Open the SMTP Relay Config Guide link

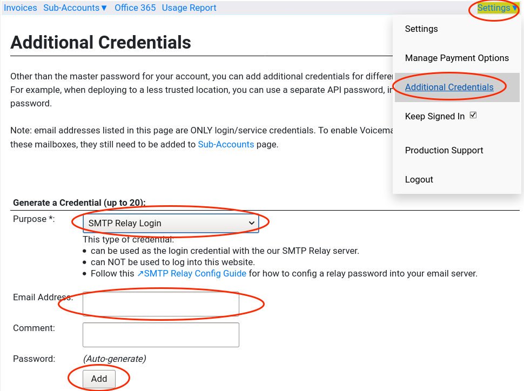click(x=195, y=274)
